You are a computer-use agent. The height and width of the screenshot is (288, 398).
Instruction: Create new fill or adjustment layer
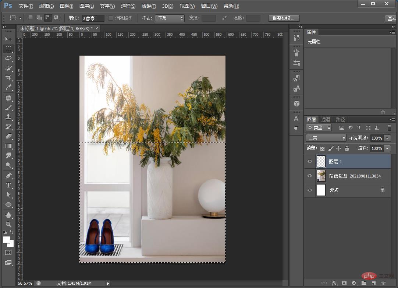click(x=354, y=283)
